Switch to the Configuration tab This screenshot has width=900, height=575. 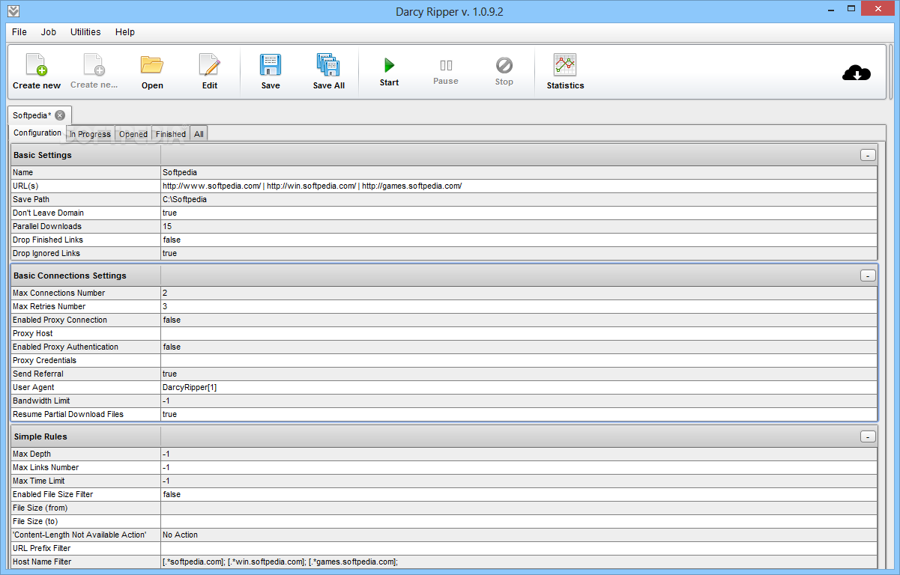click(x=37, y=133)
